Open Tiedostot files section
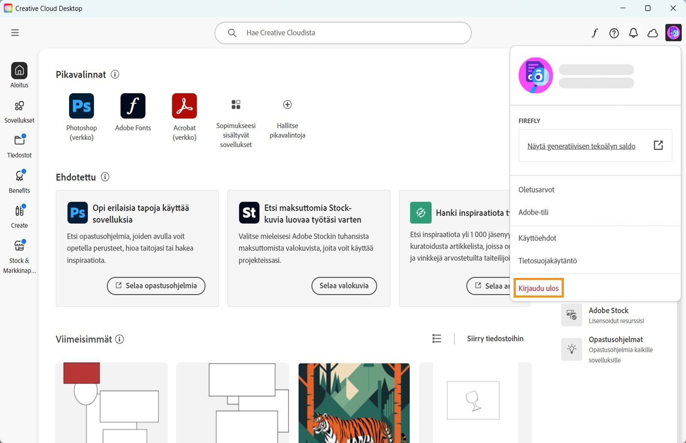 (19, 146)
